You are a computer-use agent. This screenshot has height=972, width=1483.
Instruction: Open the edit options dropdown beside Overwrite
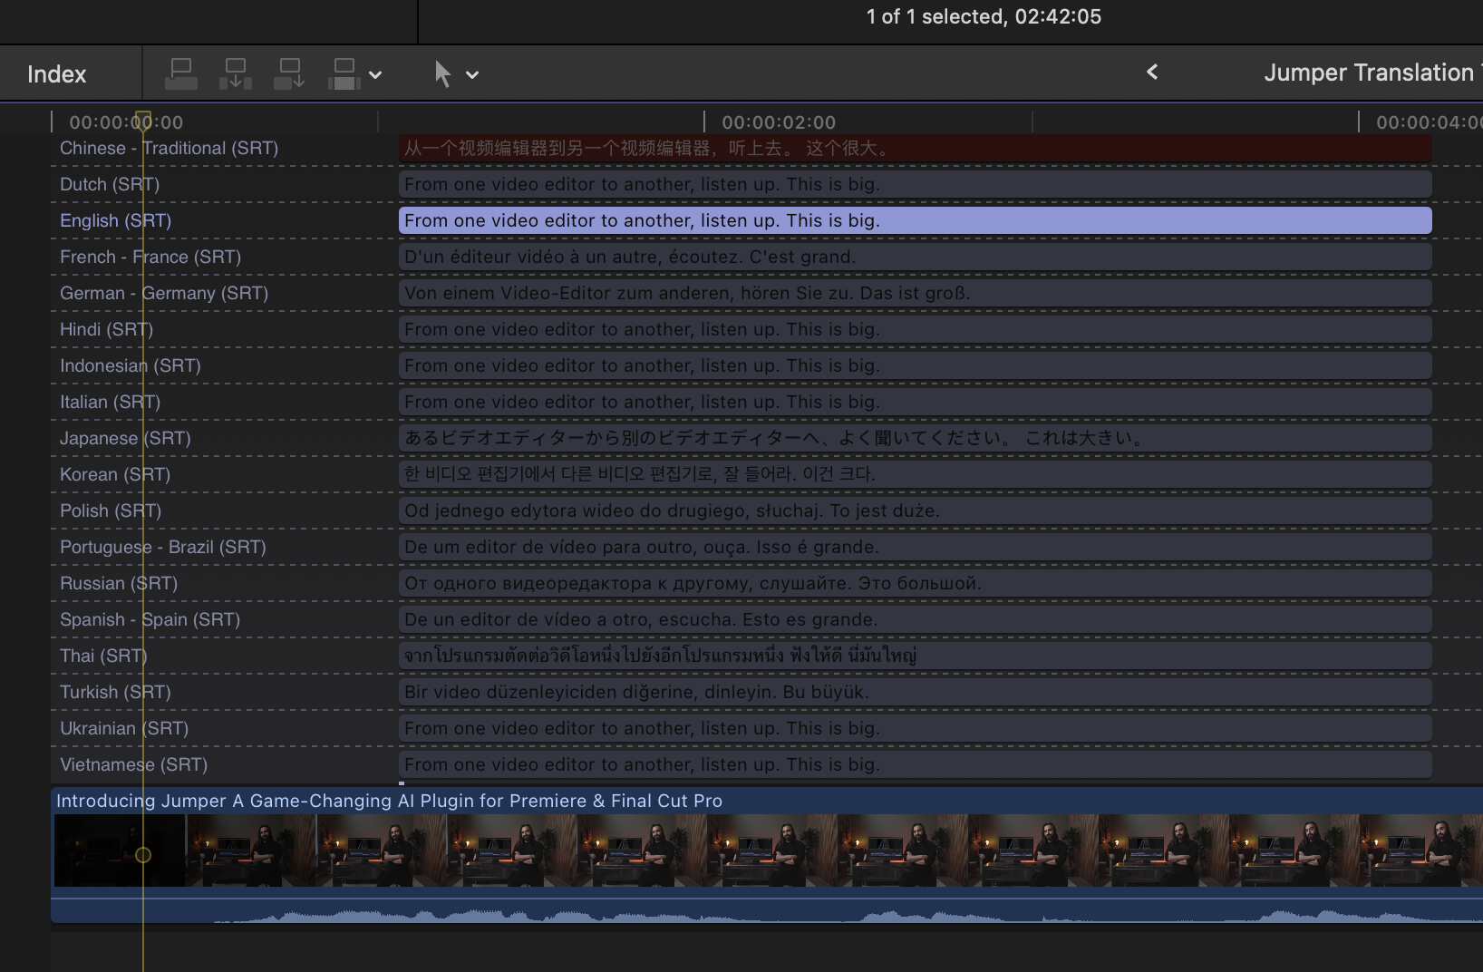coord(375,75)
